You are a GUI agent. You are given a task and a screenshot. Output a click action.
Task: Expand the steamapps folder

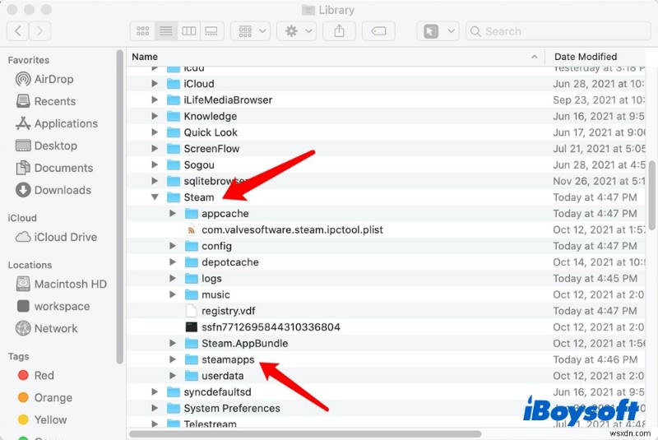click(x=173, y=359)
